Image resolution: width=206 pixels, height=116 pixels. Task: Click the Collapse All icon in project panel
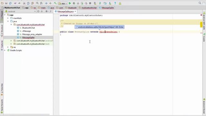tap(42, 12)
